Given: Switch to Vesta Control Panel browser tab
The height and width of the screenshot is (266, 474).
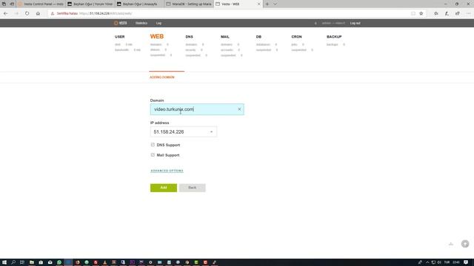Looking at the screenshot, I should (41, 4).
